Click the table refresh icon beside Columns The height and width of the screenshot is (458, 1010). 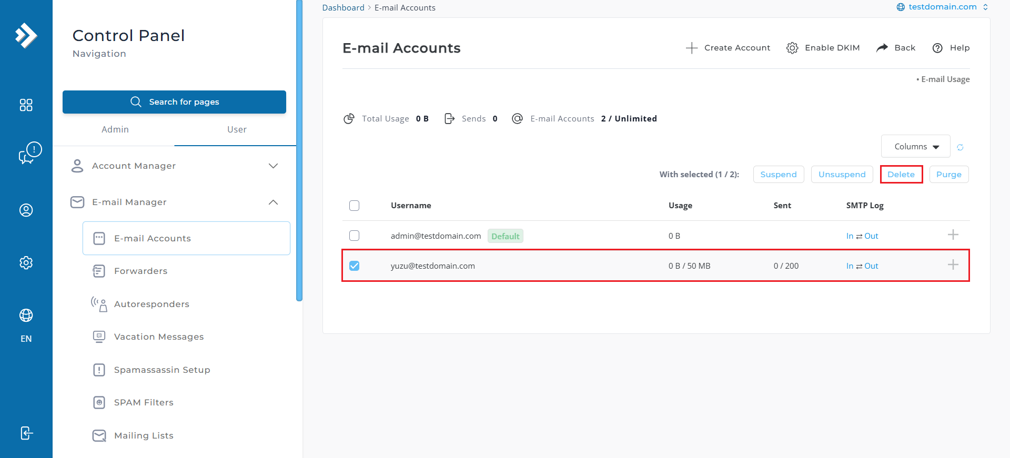tap(960, 147)
